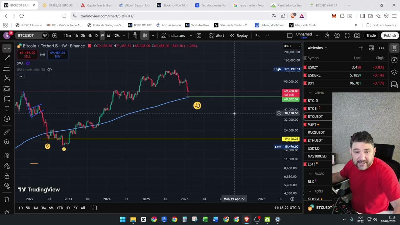
Task: Select the text annotation tool
Action: coord(7,109)
